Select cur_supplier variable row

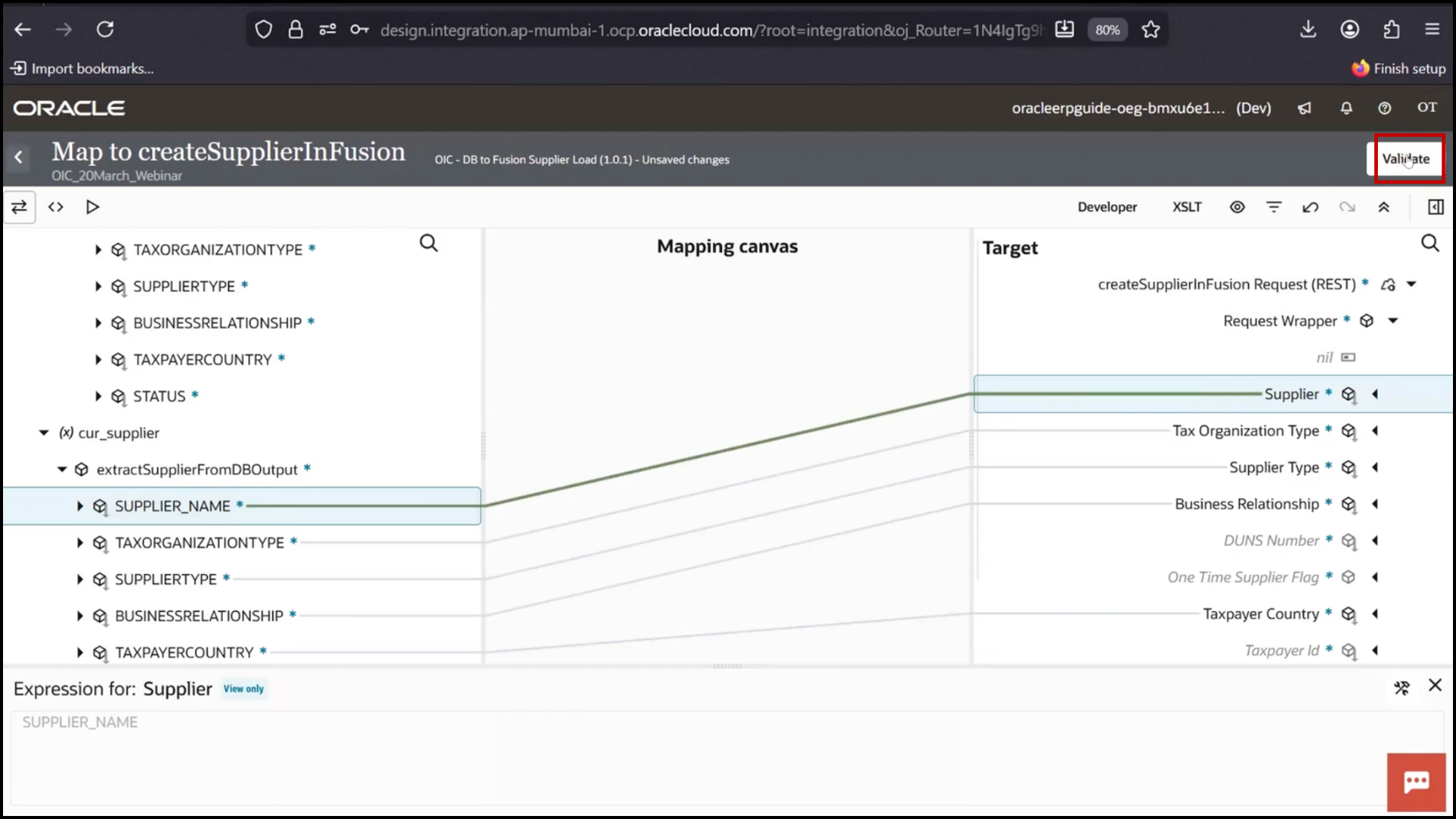118,433
